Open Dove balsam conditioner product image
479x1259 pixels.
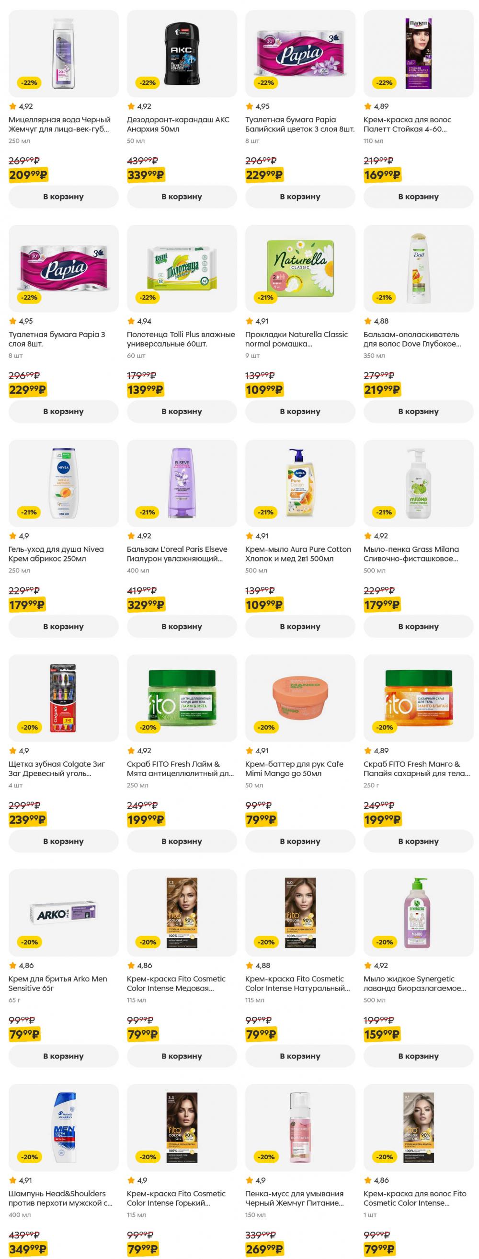419,268
